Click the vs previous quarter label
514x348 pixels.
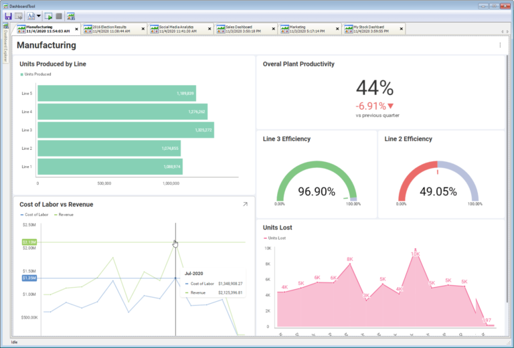point(377,115)
